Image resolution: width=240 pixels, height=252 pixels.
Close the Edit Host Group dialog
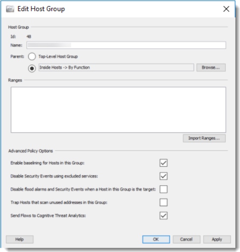226,9
